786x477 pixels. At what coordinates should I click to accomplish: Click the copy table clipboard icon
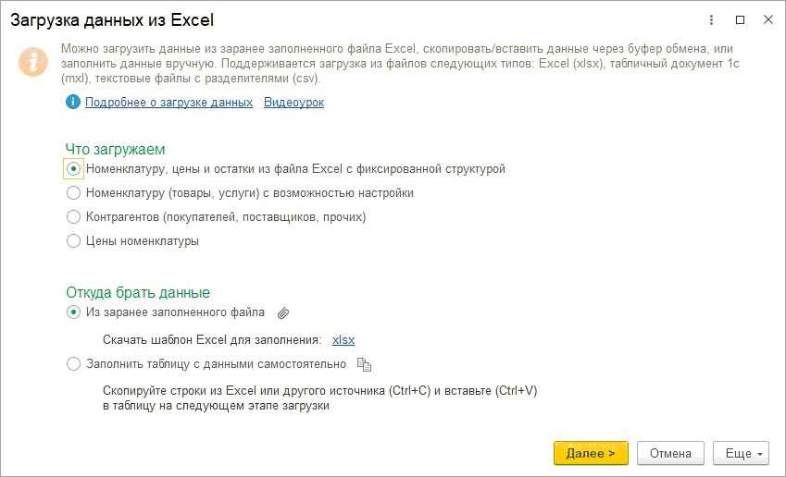(364, 364)
